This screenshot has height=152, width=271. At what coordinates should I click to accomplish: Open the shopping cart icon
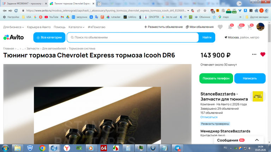[250, 27]
